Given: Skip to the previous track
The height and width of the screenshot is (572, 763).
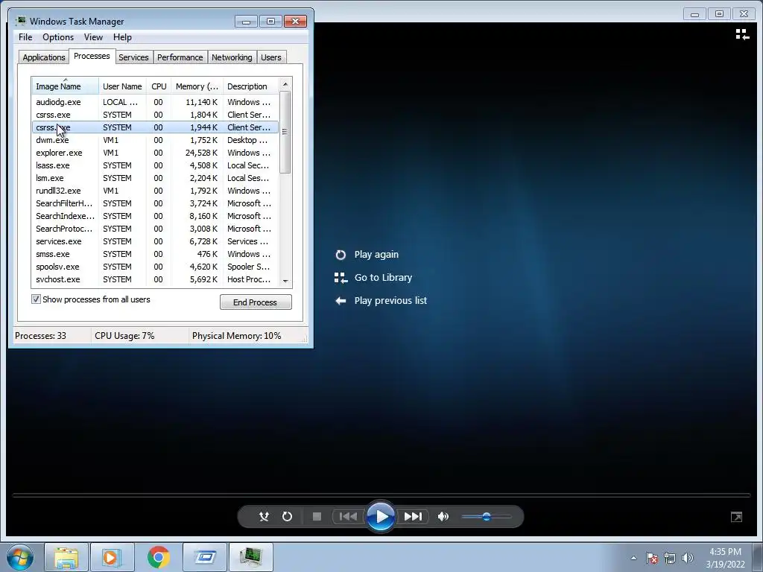Looking at the screenshot, I should (x=348, y=517).
